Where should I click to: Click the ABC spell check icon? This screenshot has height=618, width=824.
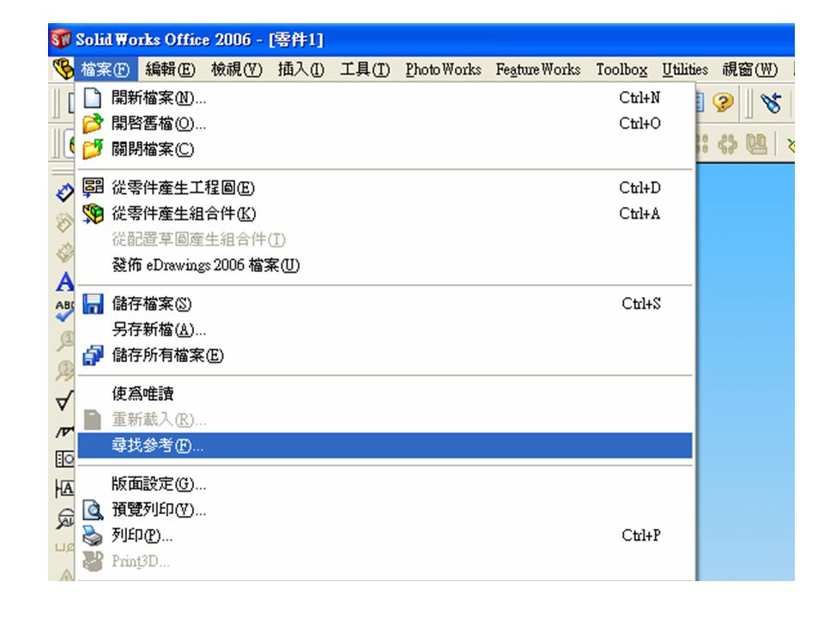pos(64,310)
